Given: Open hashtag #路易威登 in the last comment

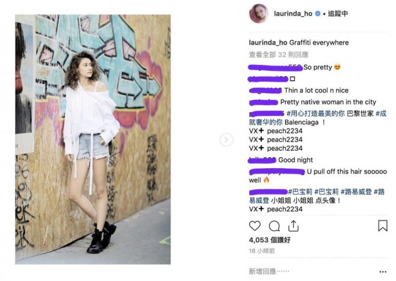Looking at the screenshot, I should coord(356,192).
